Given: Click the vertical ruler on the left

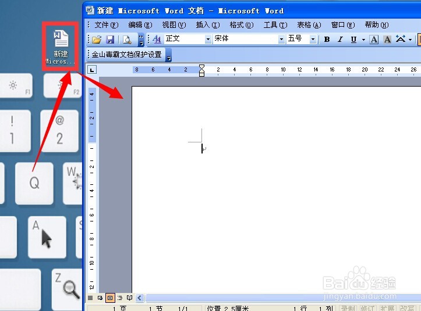Looking at the screenshot, I should pyautogui.click(x=92, y=190).
